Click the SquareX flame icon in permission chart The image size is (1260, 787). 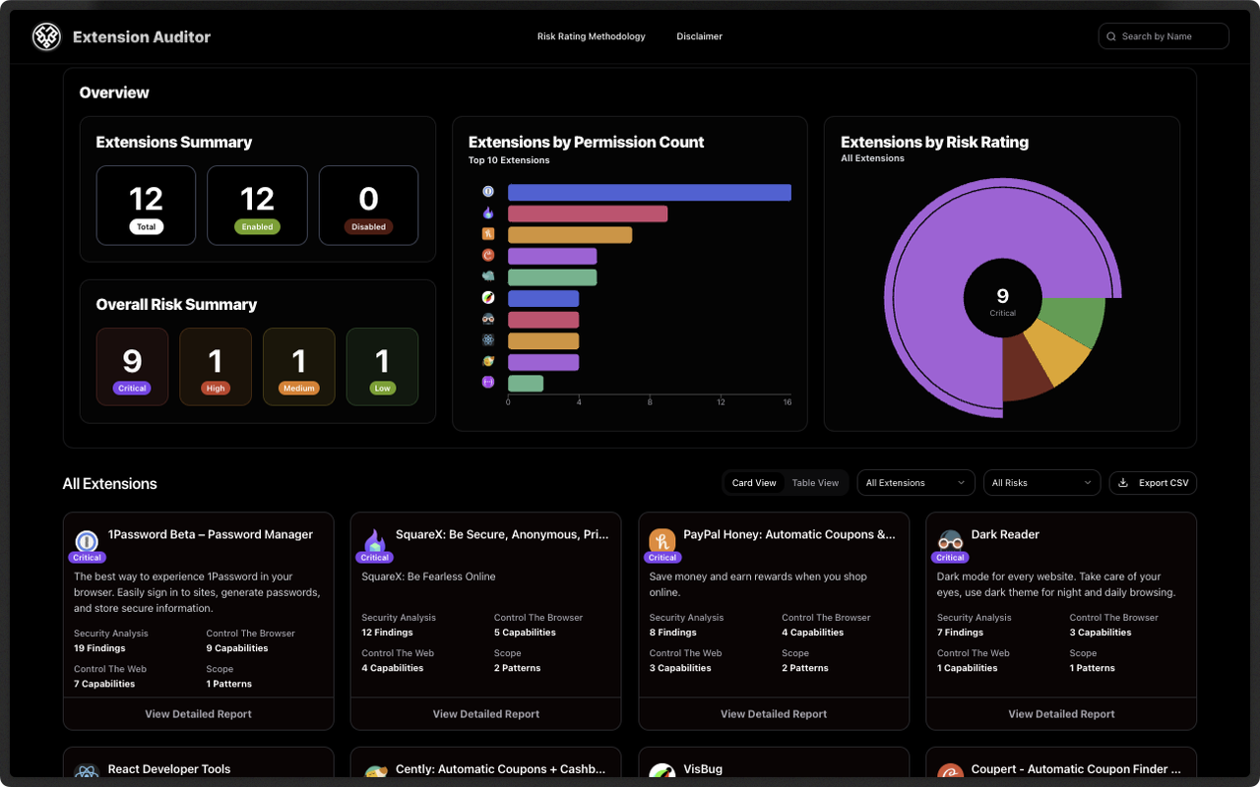(x=487, y=213)
